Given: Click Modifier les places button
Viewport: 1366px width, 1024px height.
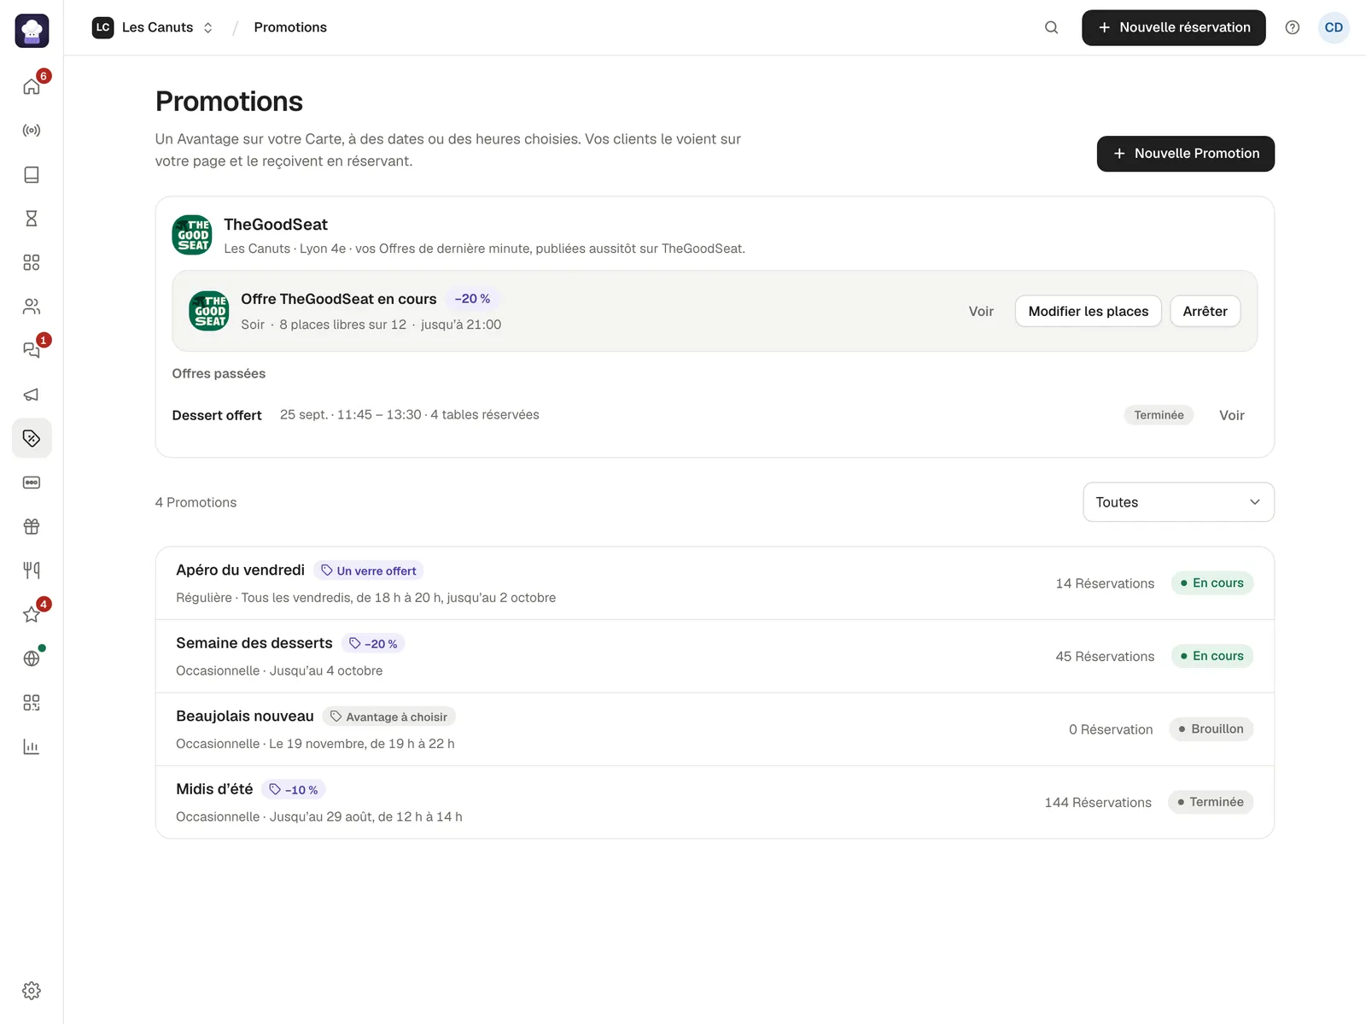Looking at the screenshot, I should point(1089,311).
